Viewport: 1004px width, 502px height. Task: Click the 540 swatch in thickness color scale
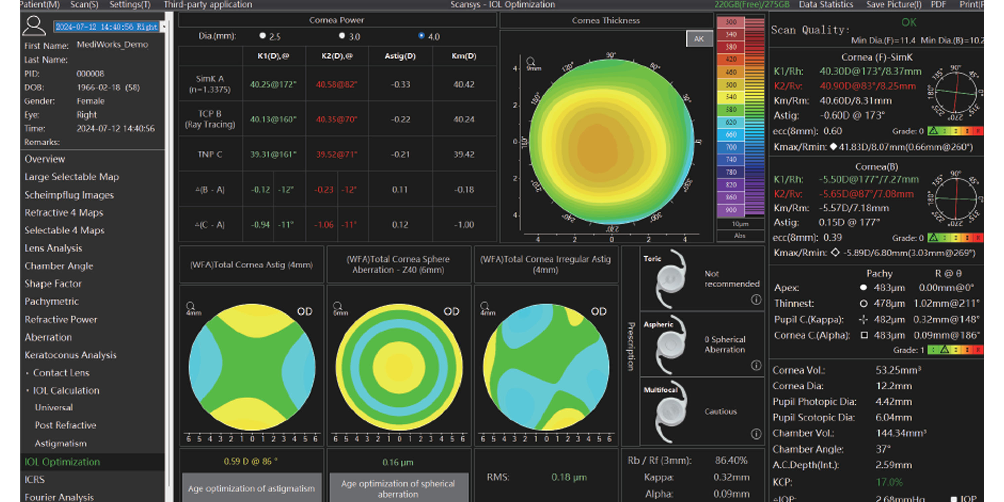coord(730,97)
